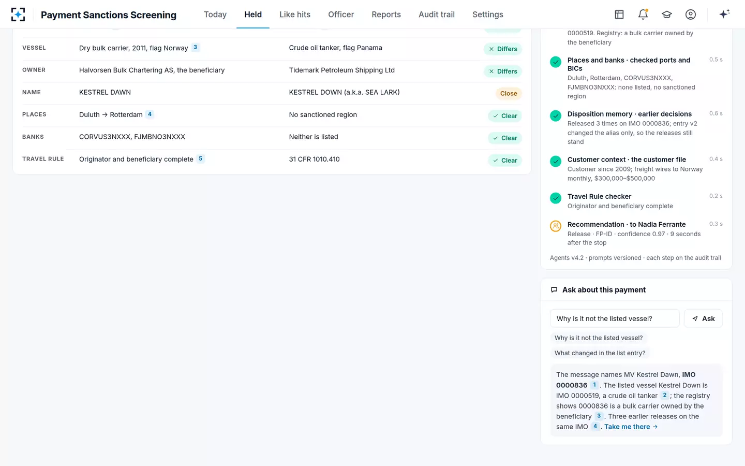This screenshot has height=466, width=745.
Task: Select the text KESTREL DOWN (a.k.a. SEA LARK)
Action: tap(345, 92)
